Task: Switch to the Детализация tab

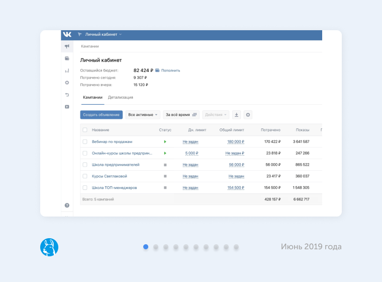Action: (121, 97)
